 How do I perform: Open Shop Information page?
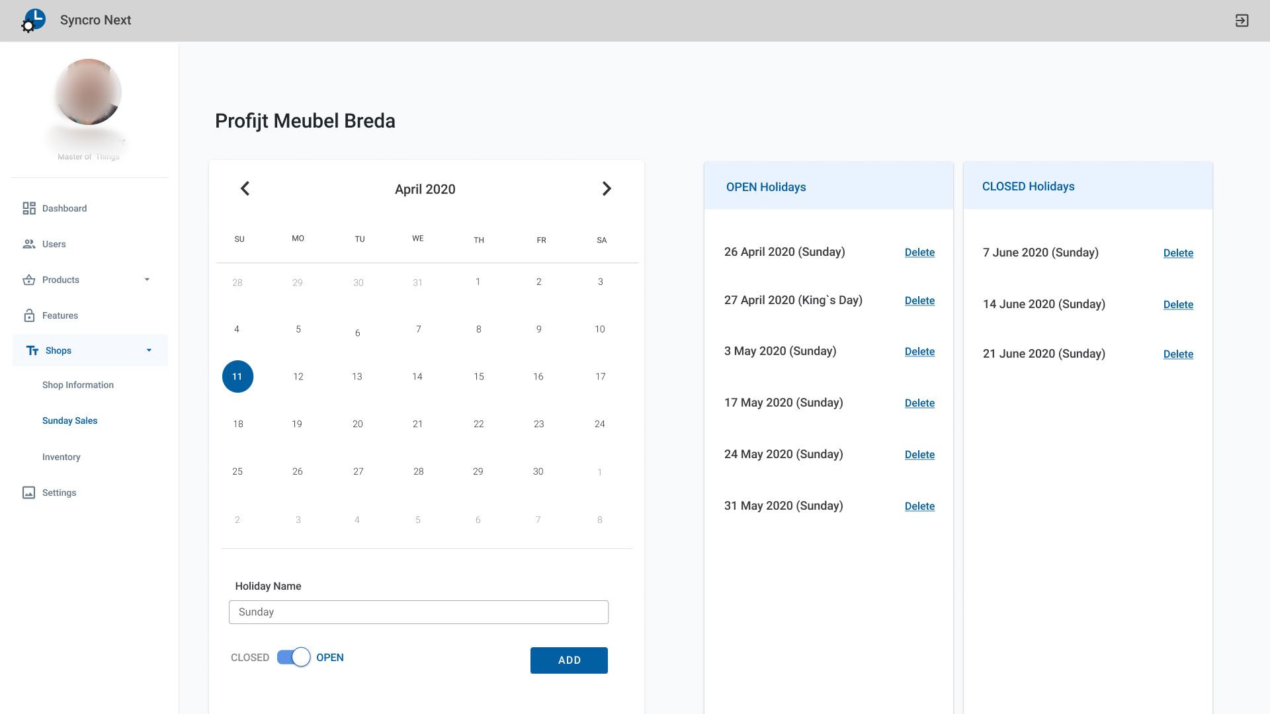coord(78,385)
